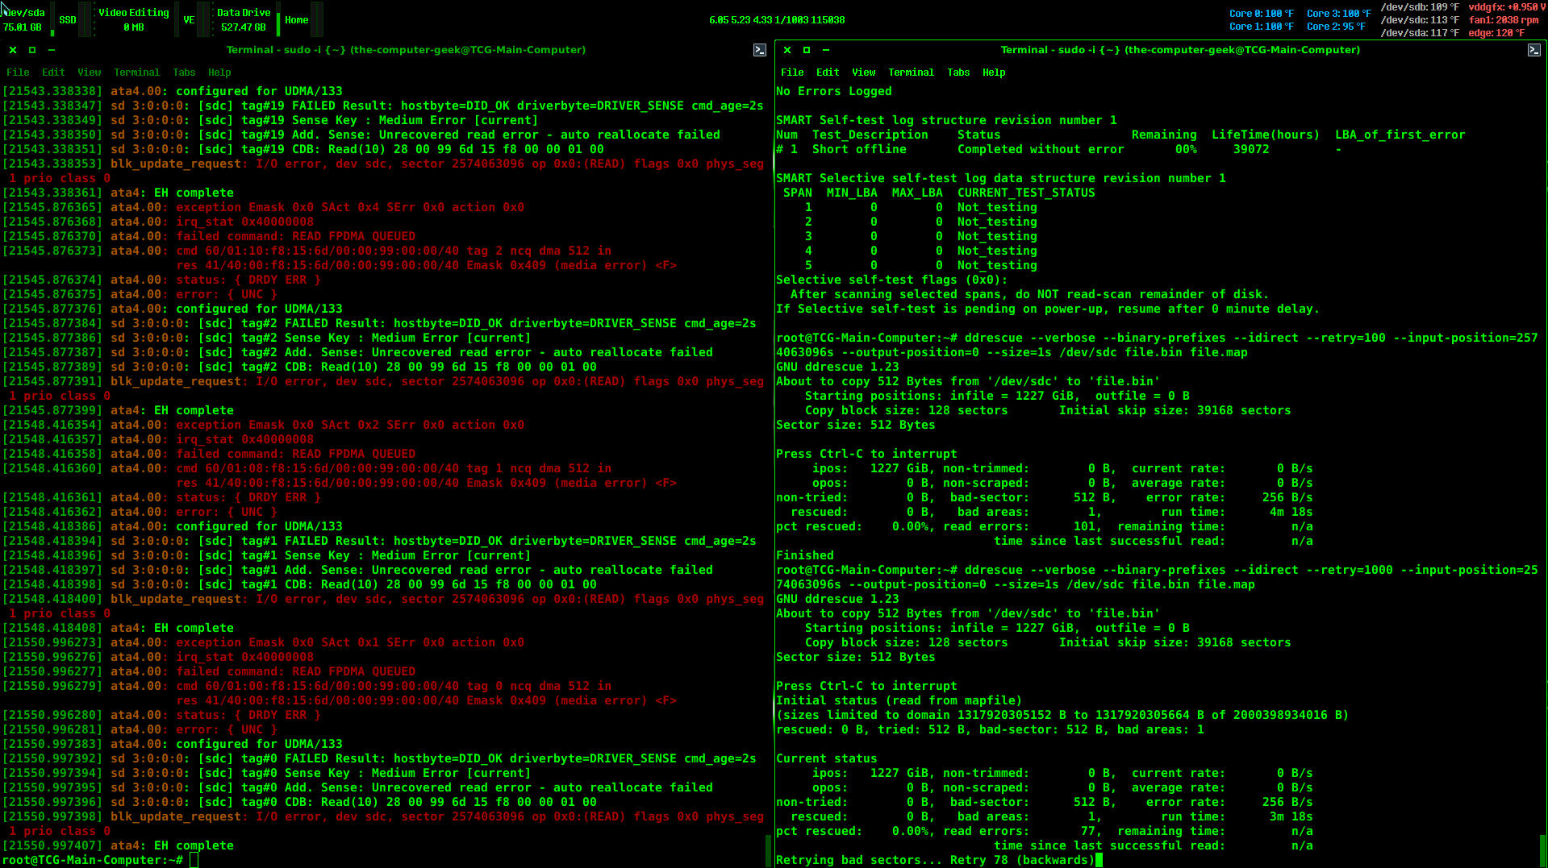The width and height of the screenshot is (1548, 868).
Task: Click the Core 2 temperature reading
Action: point(1336,27)
